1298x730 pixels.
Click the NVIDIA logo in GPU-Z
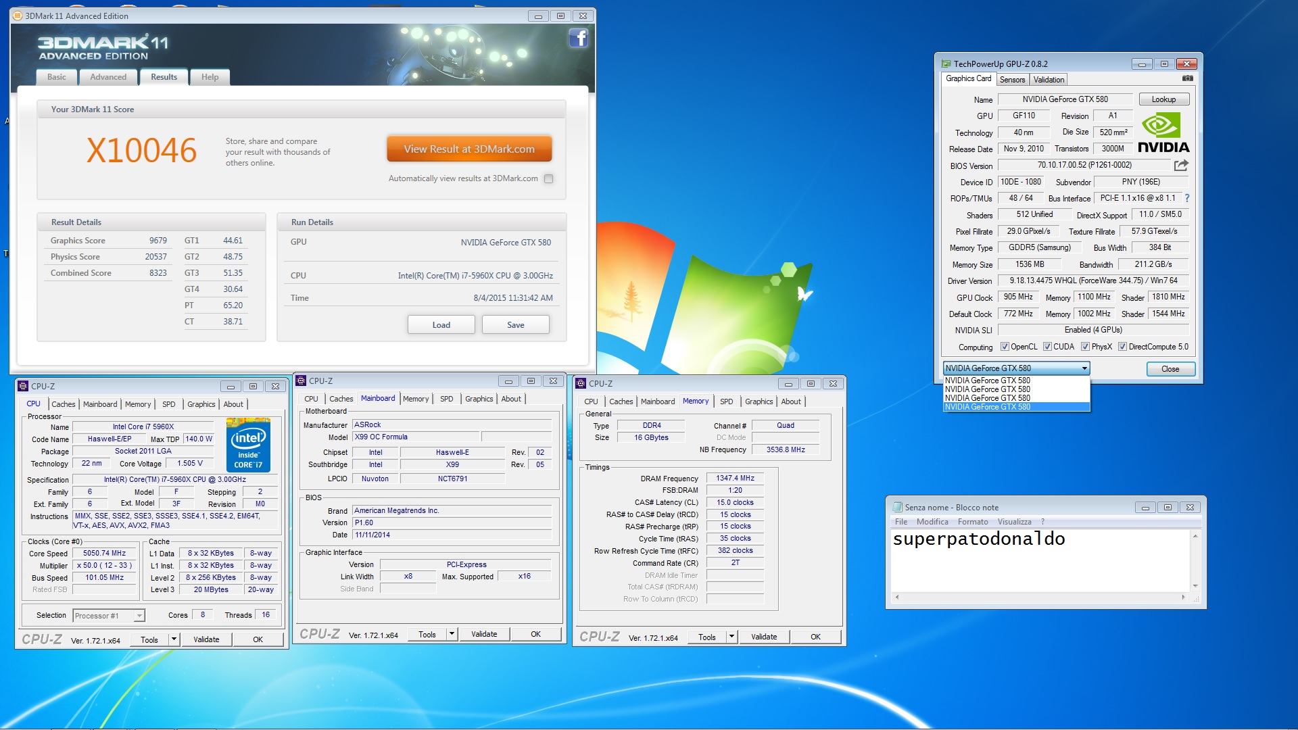[x=1163, y=133]
